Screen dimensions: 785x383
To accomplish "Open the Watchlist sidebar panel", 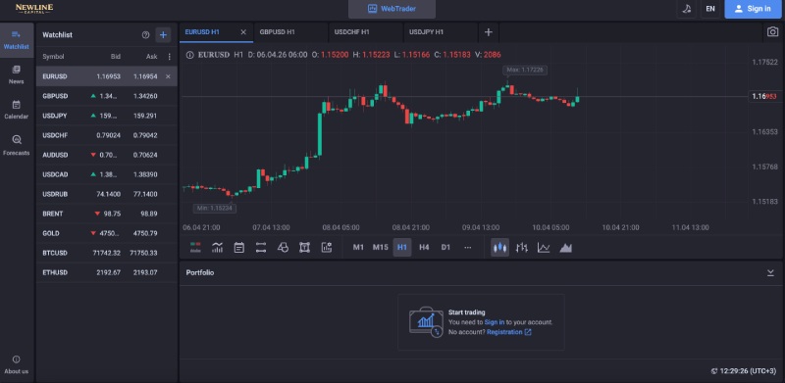I will [x=16, y=39].
